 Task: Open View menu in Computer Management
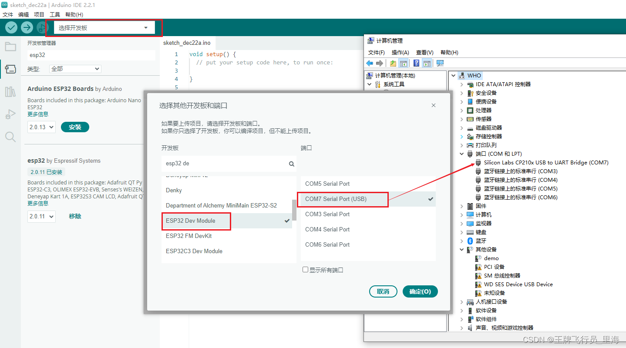(424, 53)
